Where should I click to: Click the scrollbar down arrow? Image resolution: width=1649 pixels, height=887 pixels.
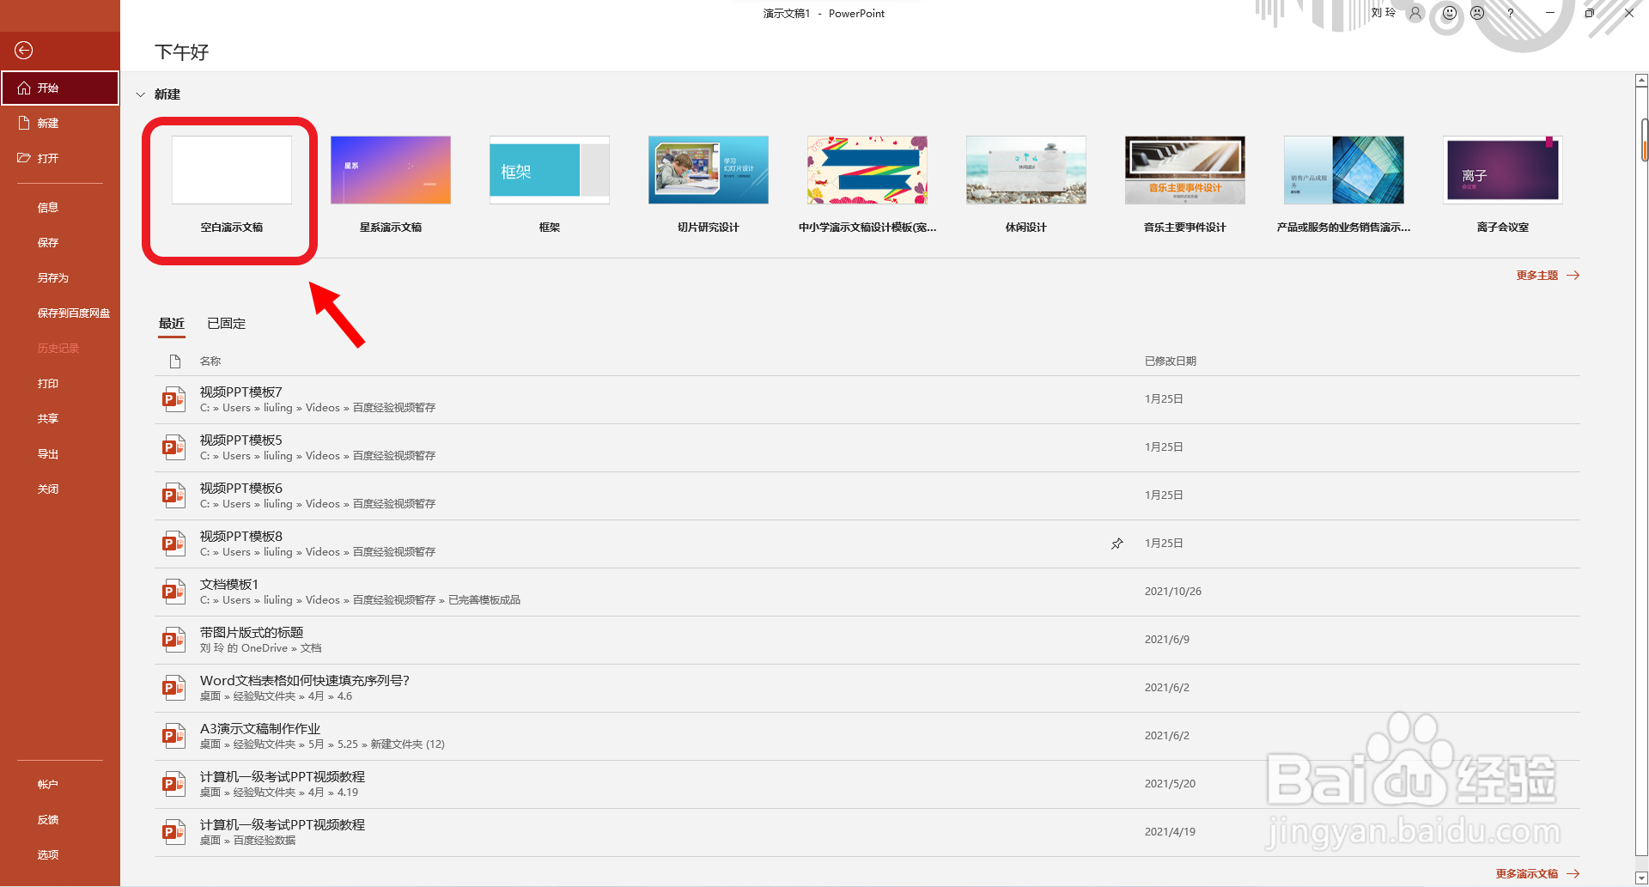(x=1641, y=878)
